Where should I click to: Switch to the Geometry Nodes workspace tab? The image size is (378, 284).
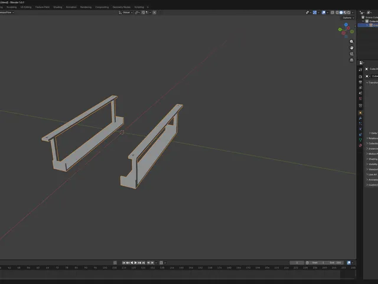[x=122, y=7]
